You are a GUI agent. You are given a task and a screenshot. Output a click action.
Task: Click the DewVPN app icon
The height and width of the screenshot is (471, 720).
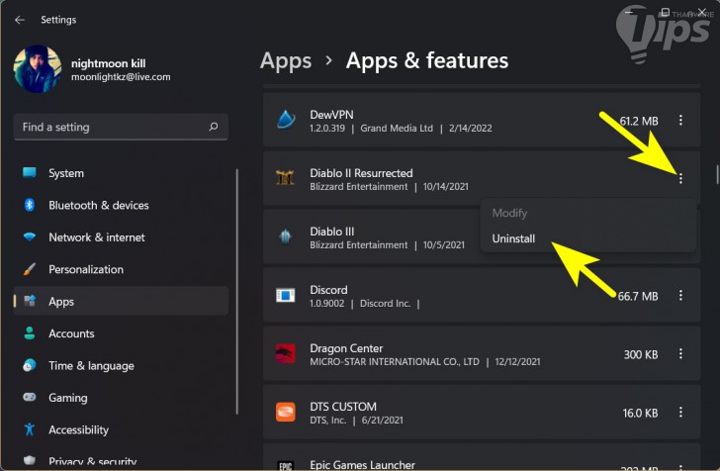click(286, 120)
